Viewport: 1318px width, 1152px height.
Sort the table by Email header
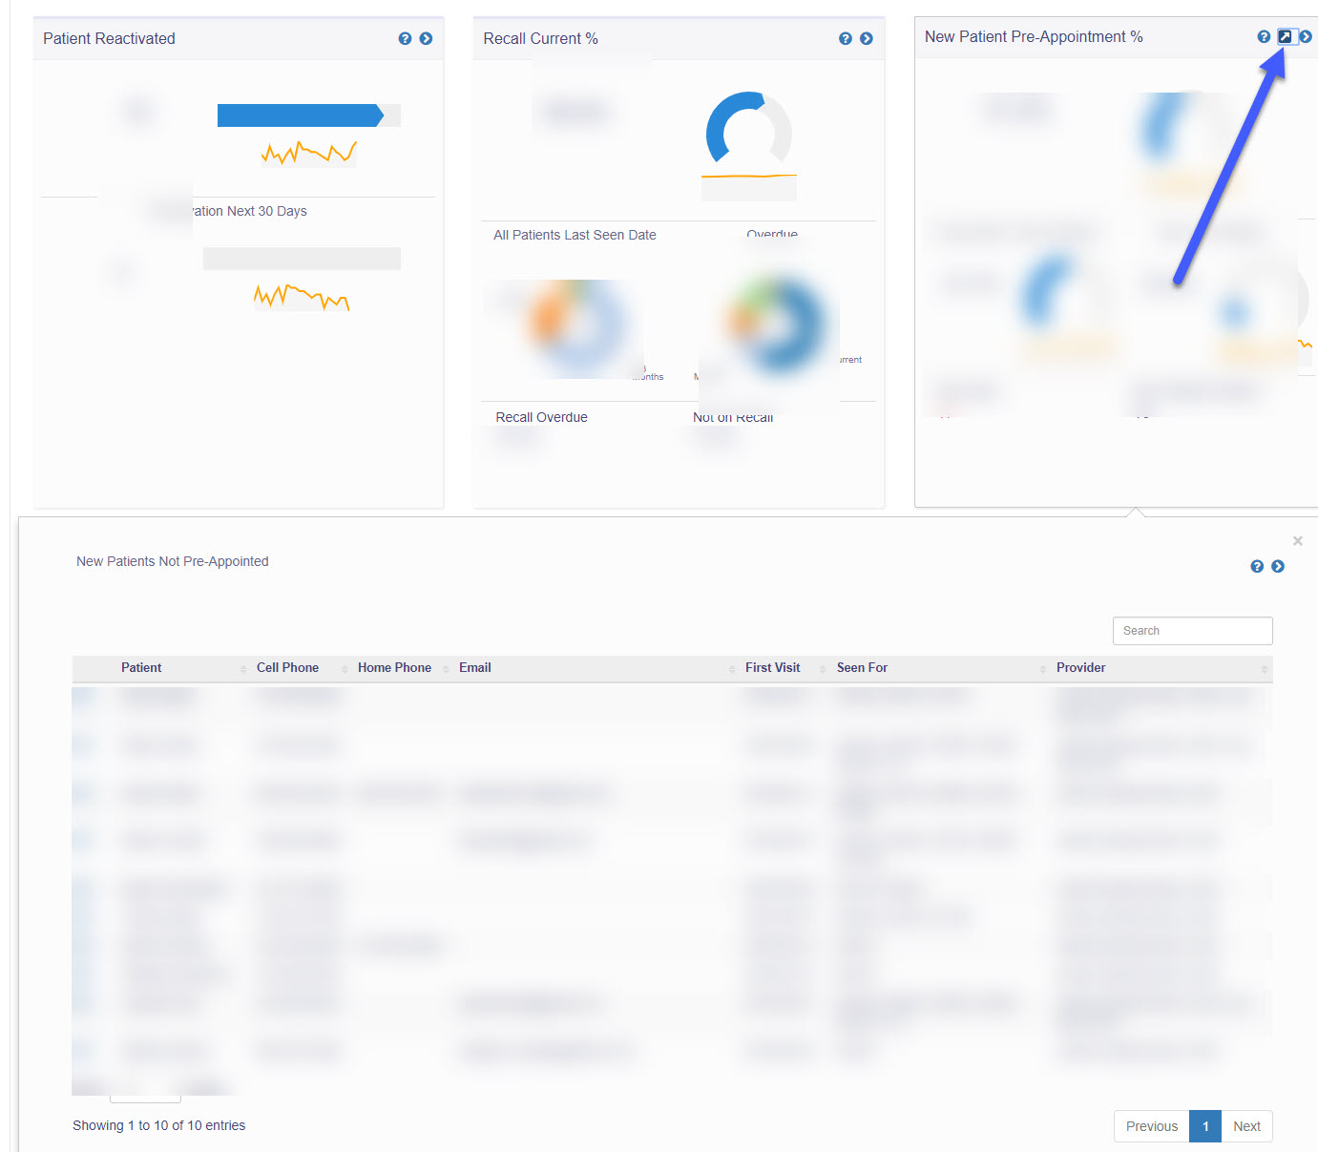(475, 668)
